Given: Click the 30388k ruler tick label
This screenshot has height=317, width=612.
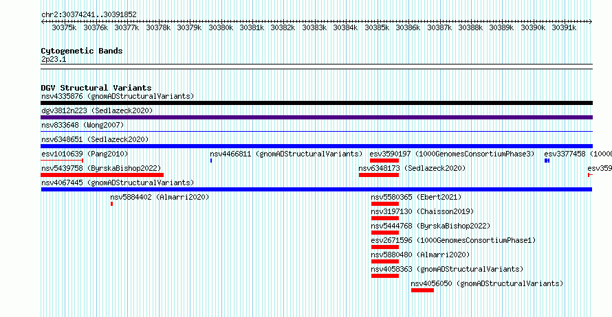Looking at the screenshot, I should [x=470, y=27].
